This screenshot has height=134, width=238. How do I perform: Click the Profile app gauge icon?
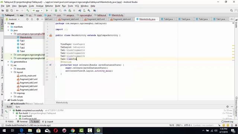tap(65, 10)
